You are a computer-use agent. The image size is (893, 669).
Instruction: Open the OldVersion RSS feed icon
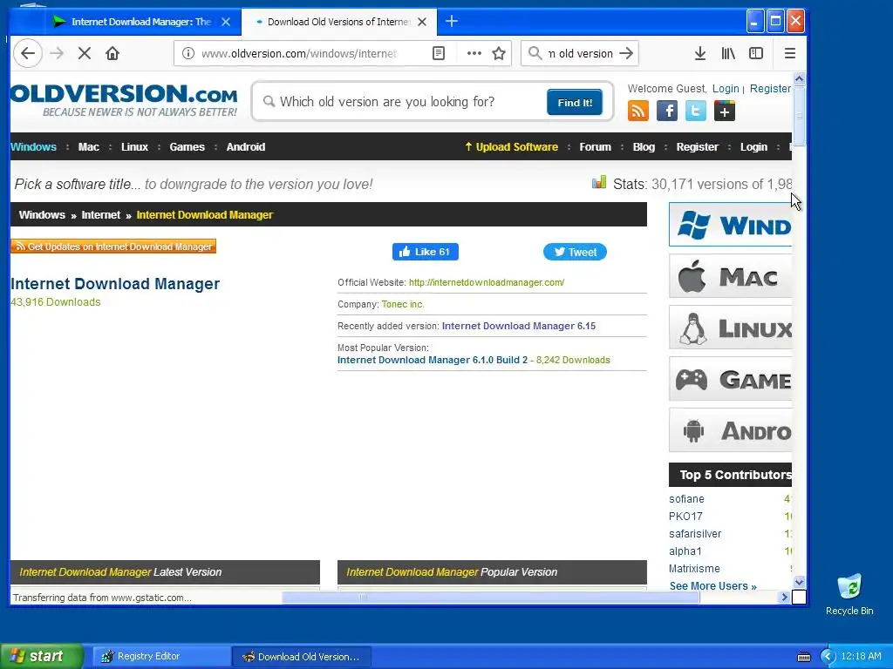(638, 111)
